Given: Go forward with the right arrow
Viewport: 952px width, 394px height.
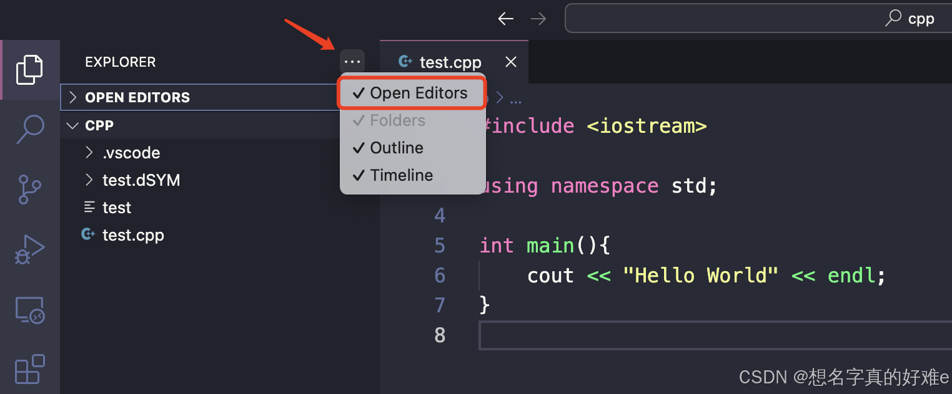Looking at the screenshot, I should tap(538, 19).
